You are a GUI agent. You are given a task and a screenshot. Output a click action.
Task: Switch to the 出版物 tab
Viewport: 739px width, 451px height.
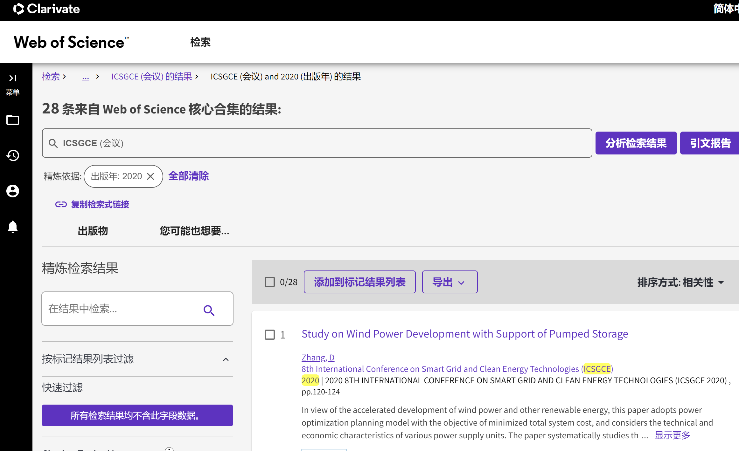point(93,231)
